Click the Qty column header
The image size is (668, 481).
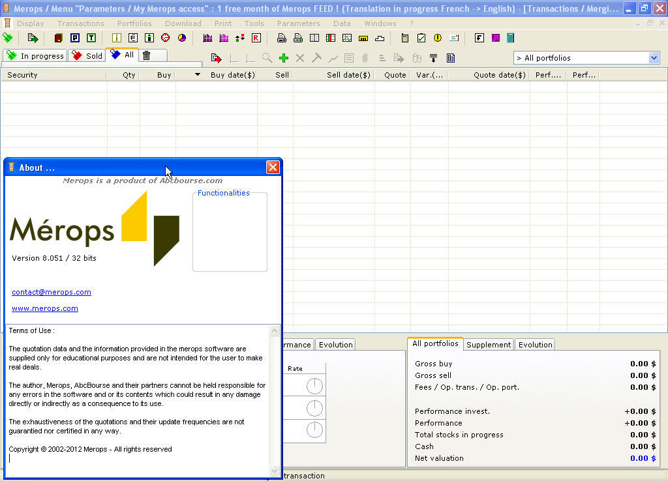[123, 75]
